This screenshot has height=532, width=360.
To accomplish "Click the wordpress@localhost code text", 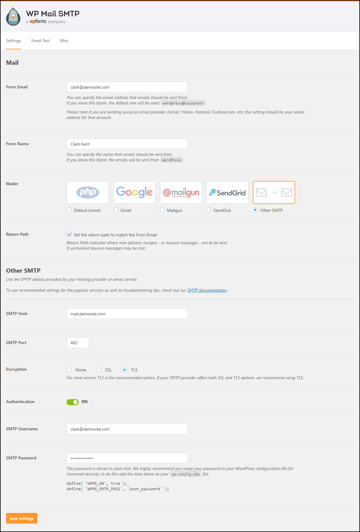I will (x=183, y=103).
